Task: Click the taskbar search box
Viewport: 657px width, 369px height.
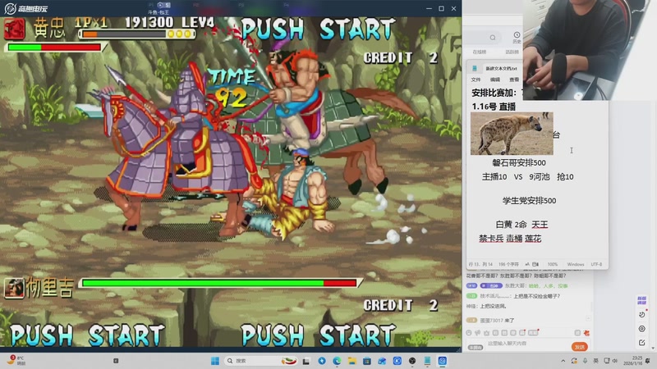Action: pos(261,361)
